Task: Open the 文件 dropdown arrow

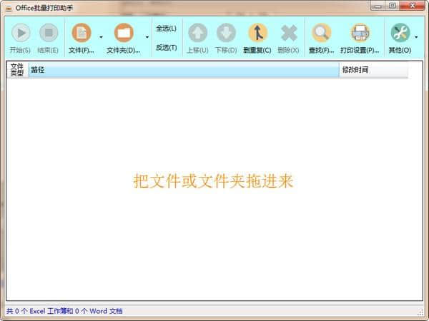Action: click(x=101, y=37)
